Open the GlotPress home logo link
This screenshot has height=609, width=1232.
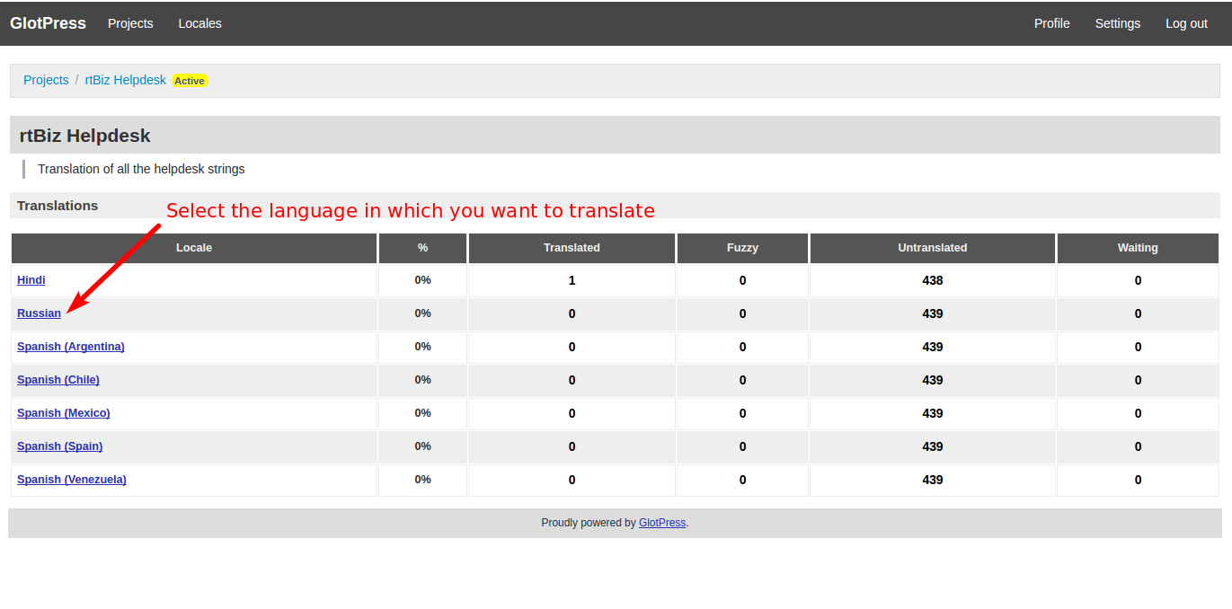(48, 23)
